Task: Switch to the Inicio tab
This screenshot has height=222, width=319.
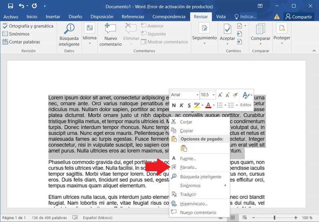Action: coord(32,17)
